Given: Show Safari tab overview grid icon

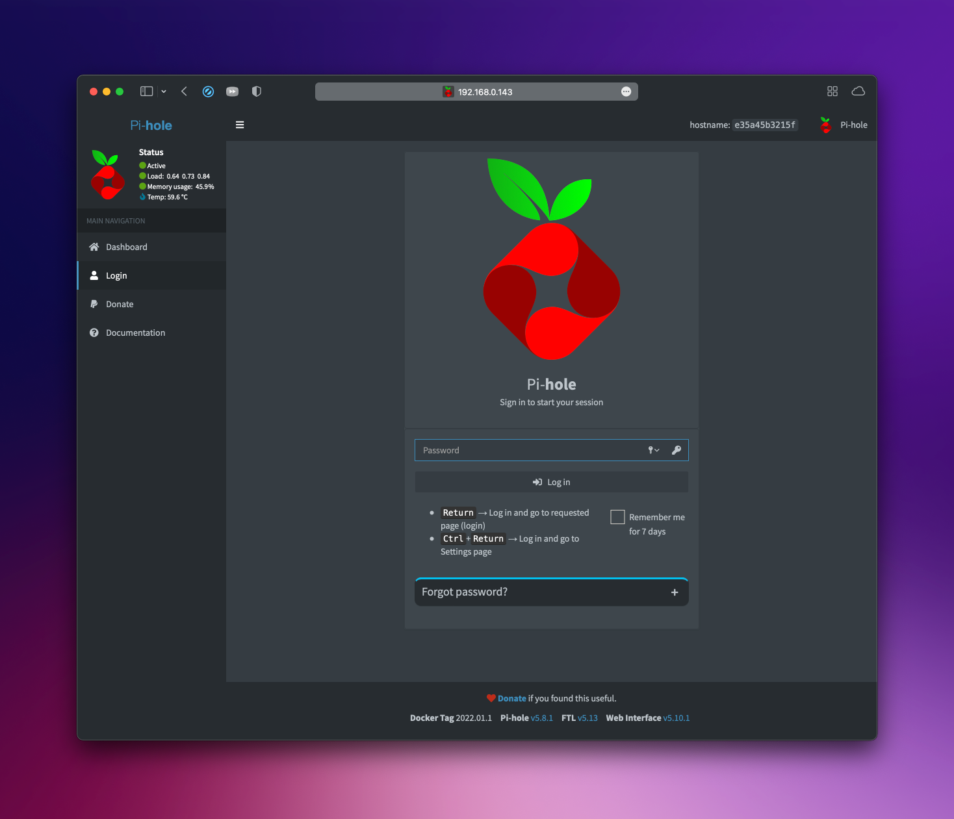Looking at the screenshot, I should (832, 92).
